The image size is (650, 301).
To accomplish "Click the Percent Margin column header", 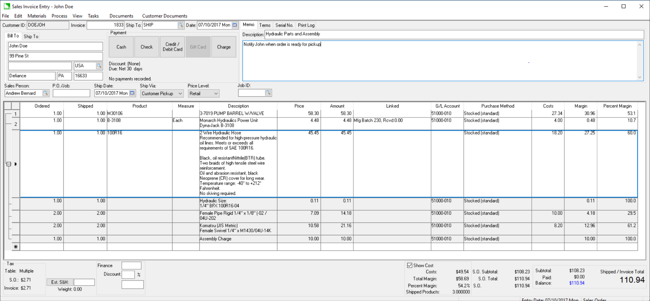I will [617, 106].
